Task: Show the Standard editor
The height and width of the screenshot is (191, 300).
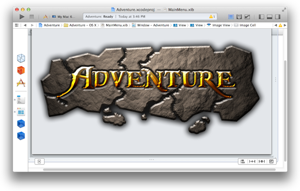Action: click(231, 17)
